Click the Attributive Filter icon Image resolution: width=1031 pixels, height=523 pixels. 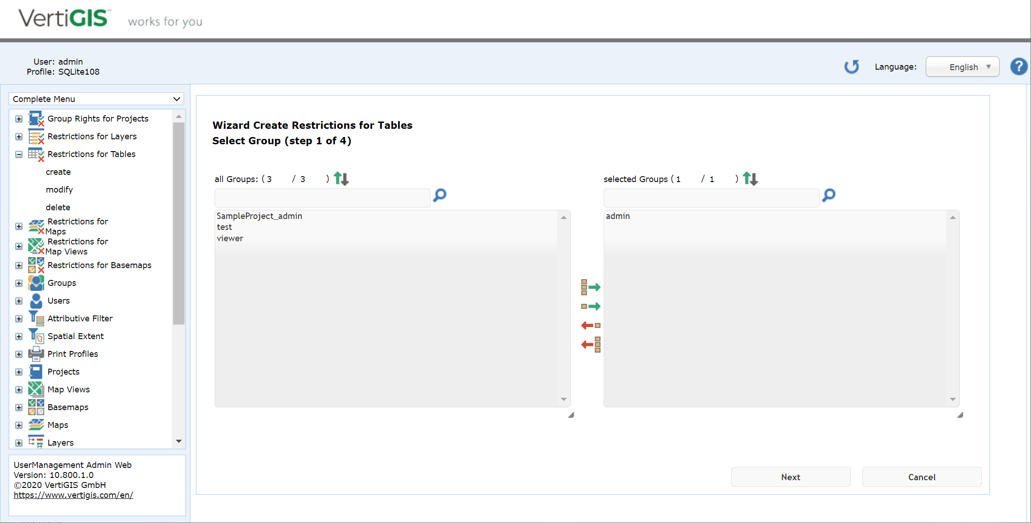[36, 318]
